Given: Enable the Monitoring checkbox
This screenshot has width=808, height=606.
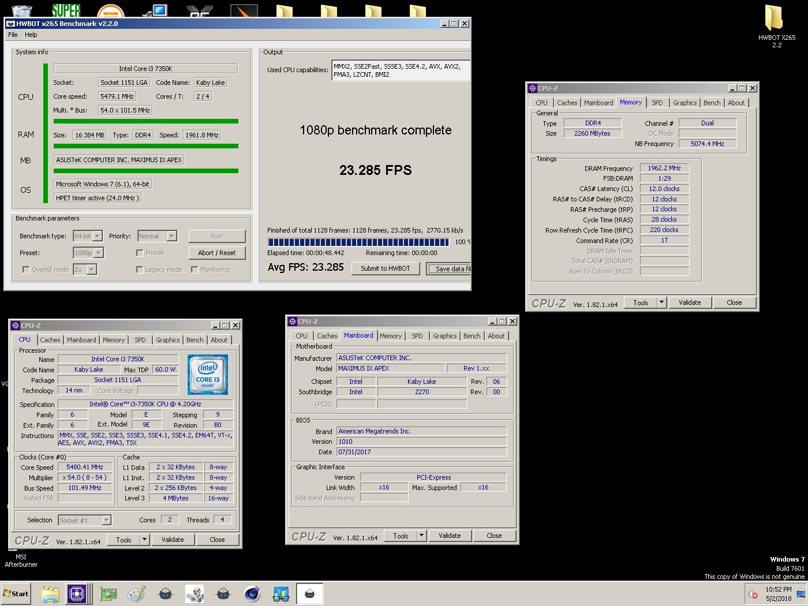Looking at the screenshot, I should (194, 270).
